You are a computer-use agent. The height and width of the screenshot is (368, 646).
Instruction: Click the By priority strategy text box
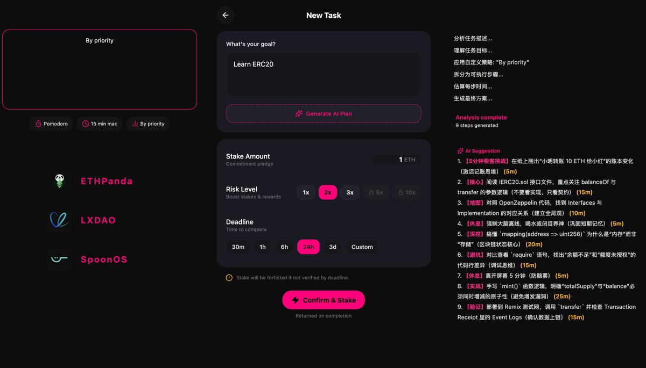[100, 69]
